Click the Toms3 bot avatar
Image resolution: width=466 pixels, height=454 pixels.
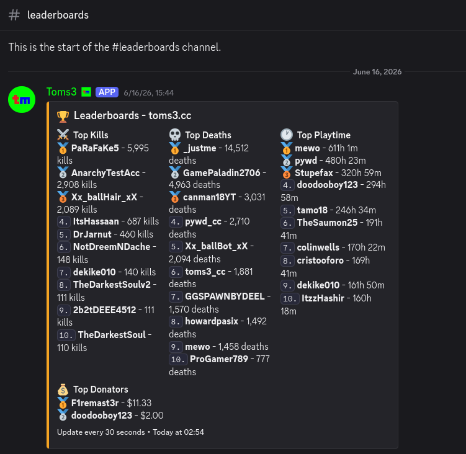tap(22, 99)
